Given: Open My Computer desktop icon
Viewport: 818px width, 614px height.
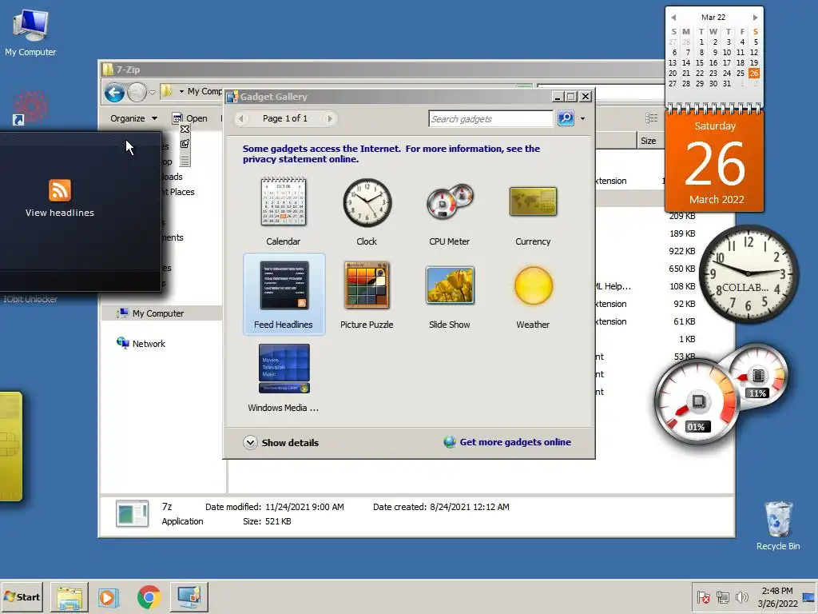Looking at the screenshot, I should (30, 33).
